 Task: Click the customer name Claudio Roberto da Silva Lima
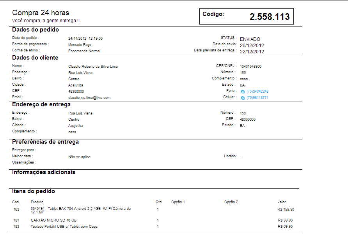(93, 67)
